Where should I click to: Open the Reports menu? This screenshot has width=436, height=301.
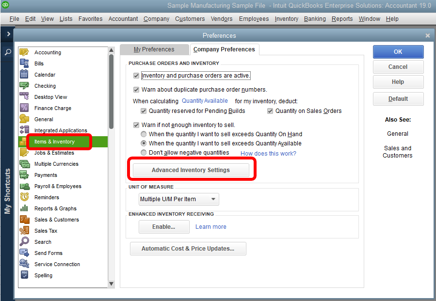342,18
